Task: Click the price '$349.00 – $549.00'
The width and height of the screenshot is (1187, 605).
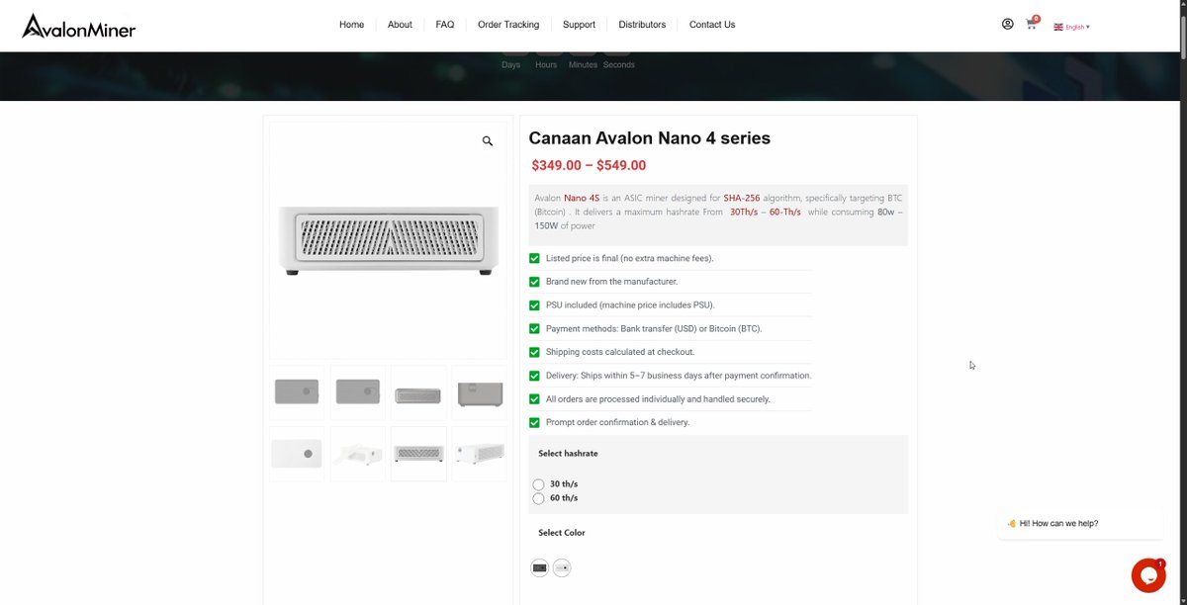Action: coord(589,165)
